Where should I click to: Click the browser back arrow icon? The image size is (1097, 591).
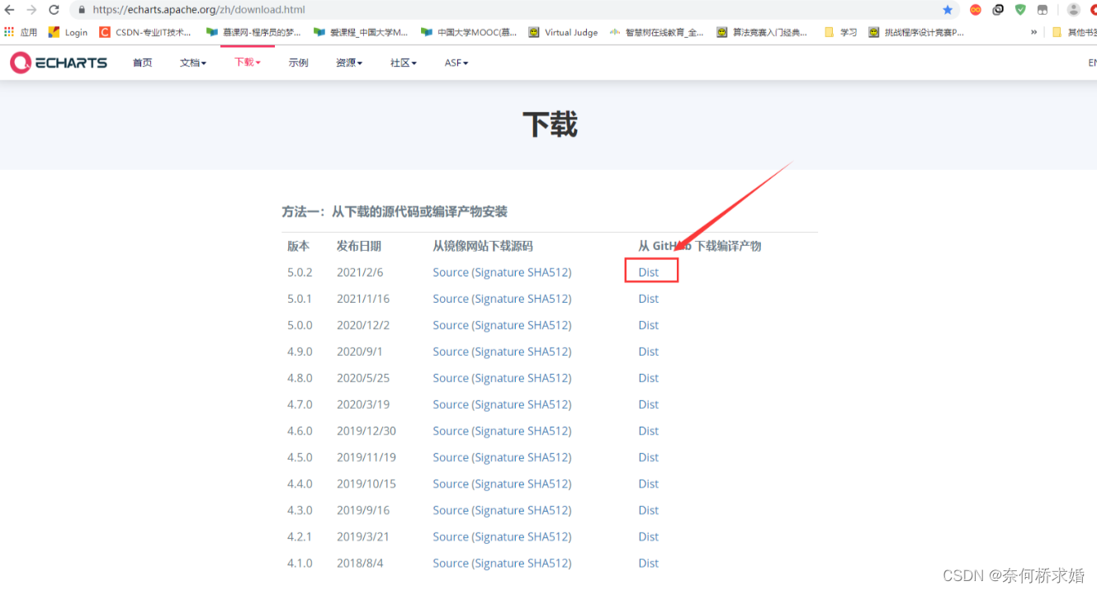(x=8, y=10)
